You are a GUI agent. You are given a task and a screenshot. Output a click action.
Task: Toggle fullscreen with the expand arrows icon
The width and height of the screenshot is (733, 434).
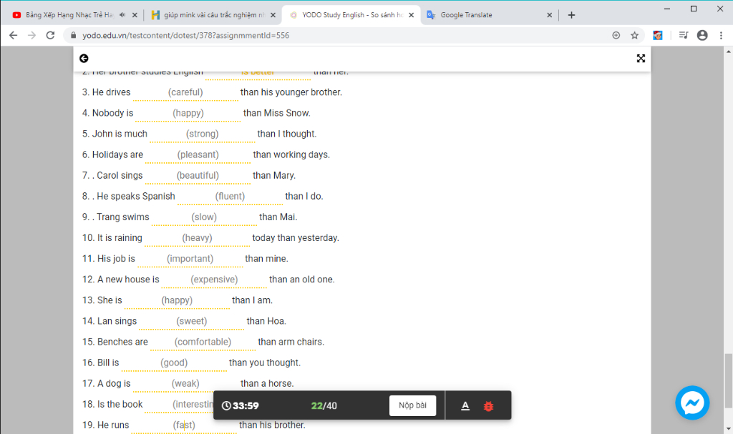pyautogui.click(x=641, y=59)
